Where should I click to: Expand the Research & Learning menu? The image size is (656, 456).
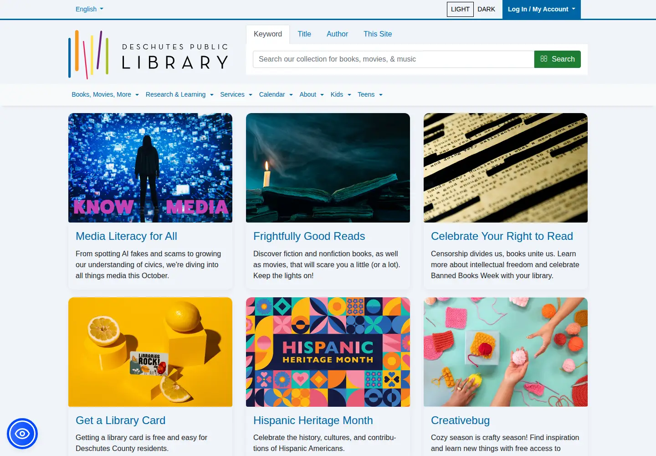tap(179, 94)
